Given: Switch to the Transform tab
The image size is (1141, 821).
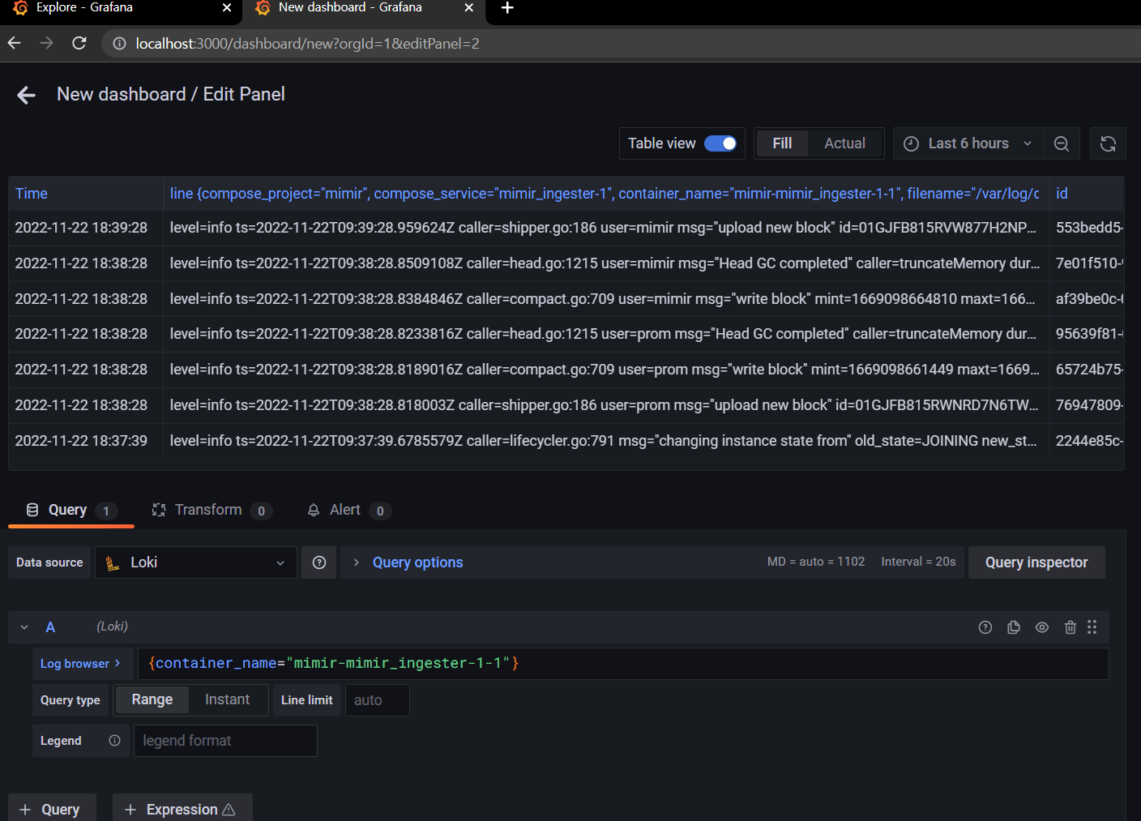Looking at the screenshot, I should tap(208, 510).
